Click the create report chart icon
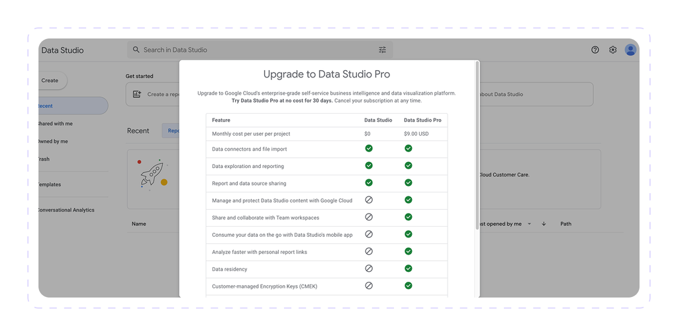Screen dimensions: 678x336 (x=136, y=94)
